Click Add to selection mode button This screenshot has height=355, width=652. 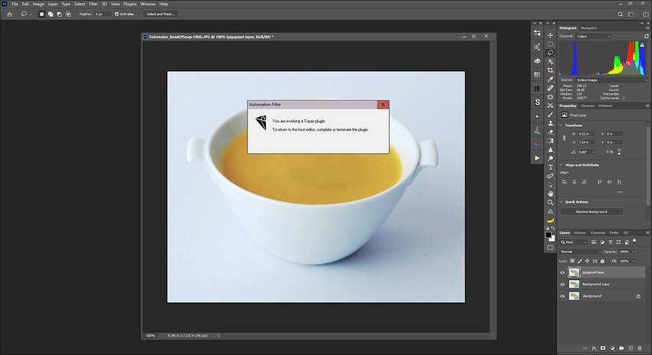pyautogui.click(x=51, y=14)
